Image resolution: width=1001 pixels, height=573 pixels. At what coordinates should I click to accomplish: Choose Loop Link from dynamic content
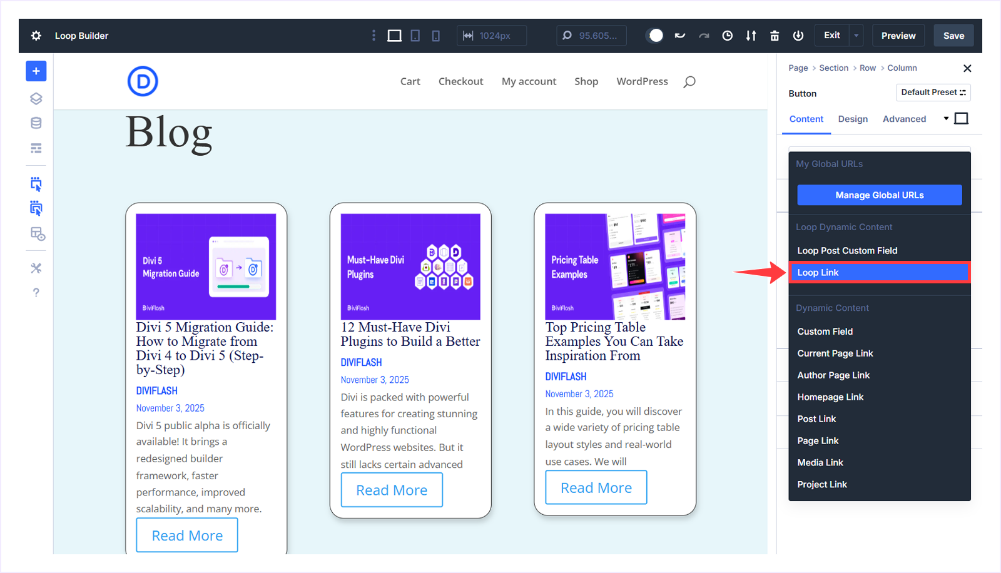pos(879,273)
